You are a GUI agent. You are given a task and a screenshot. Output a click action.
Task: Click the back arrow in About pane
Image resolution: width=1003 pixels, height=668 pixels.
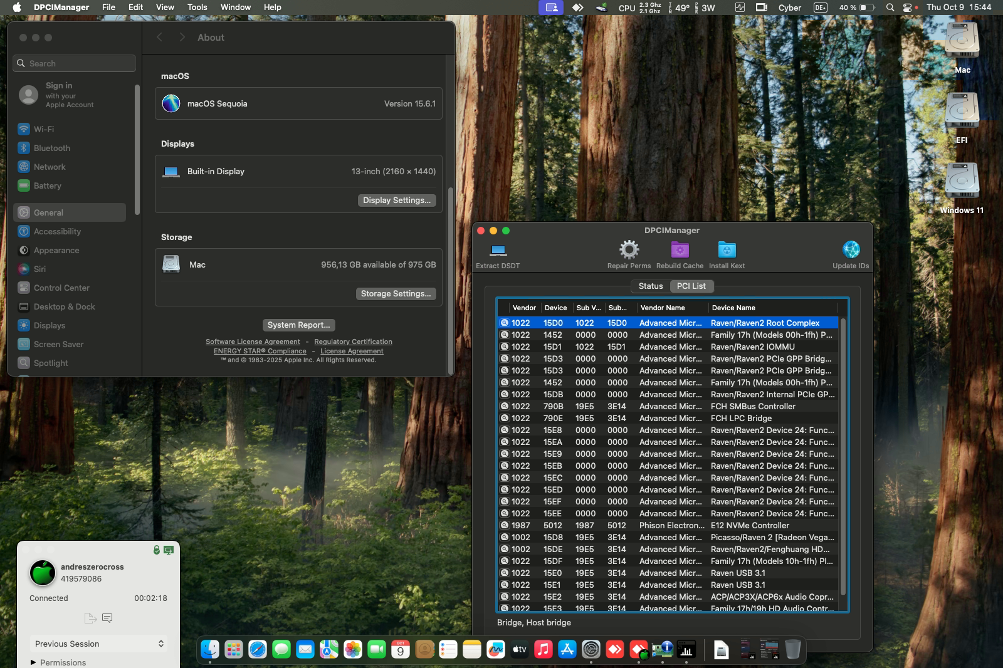click(160, 38)
